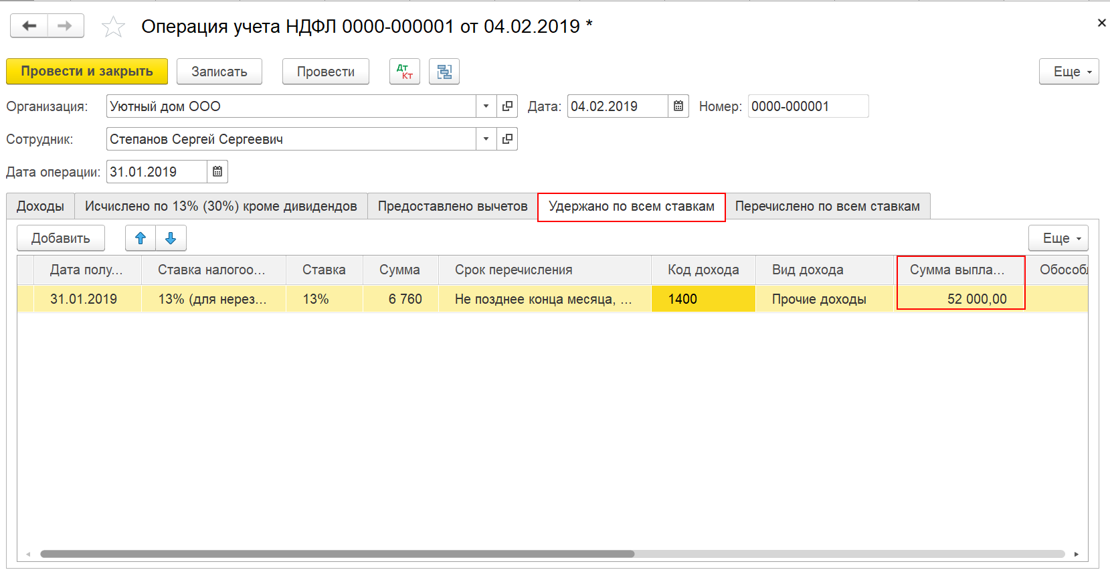Open the Сотрудник record link icon
Screen dimensions: 1110x576
point(508,139)
